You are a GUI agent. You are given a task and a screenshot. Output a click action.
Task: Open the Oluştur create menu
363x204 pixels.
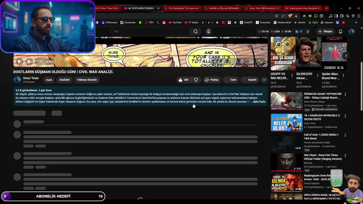tap(325, 31)
